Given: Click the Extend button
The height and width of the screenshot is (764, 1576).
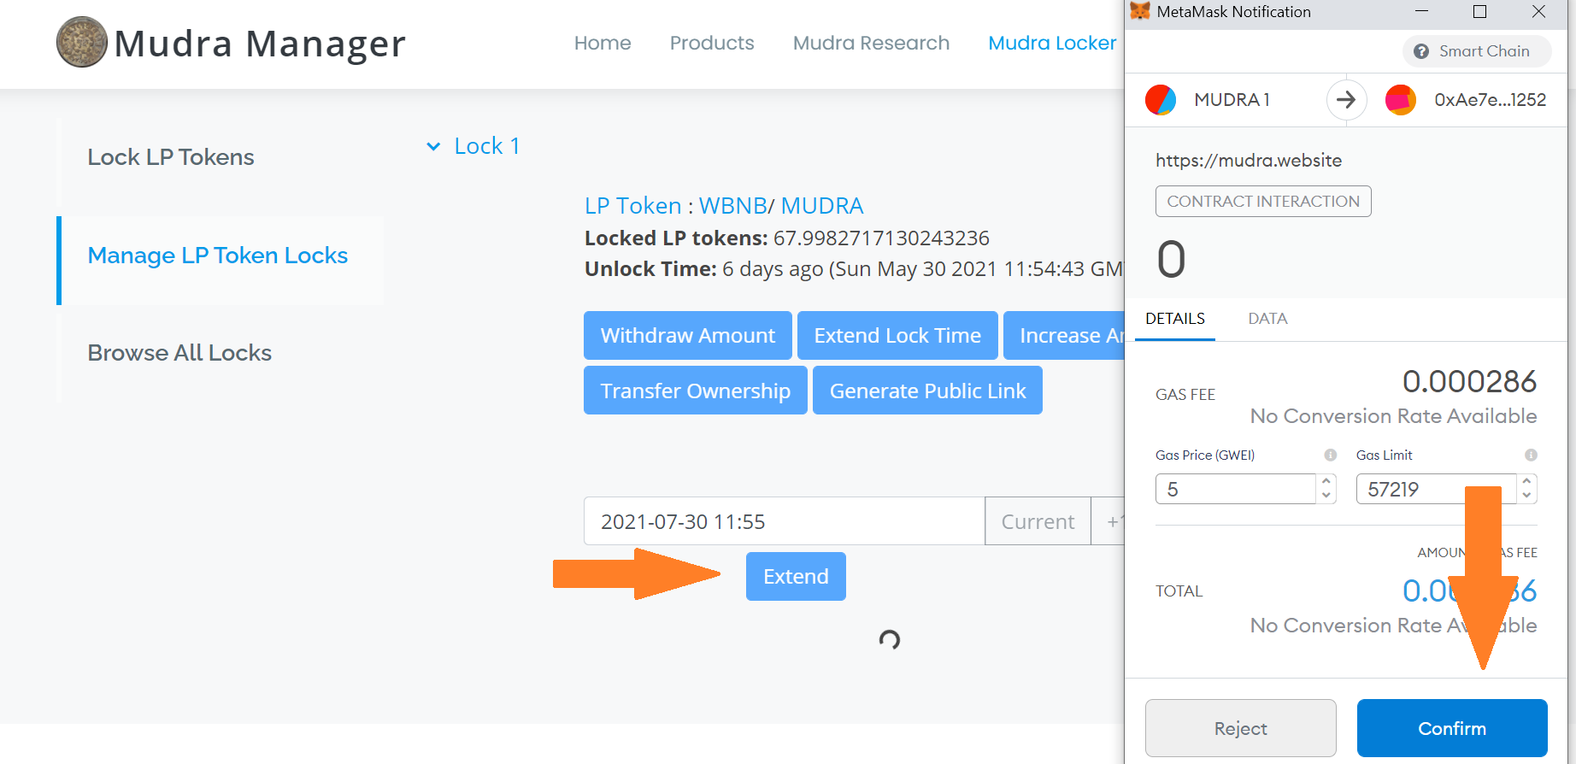Looking at the screenshot, I should [796, 576].
